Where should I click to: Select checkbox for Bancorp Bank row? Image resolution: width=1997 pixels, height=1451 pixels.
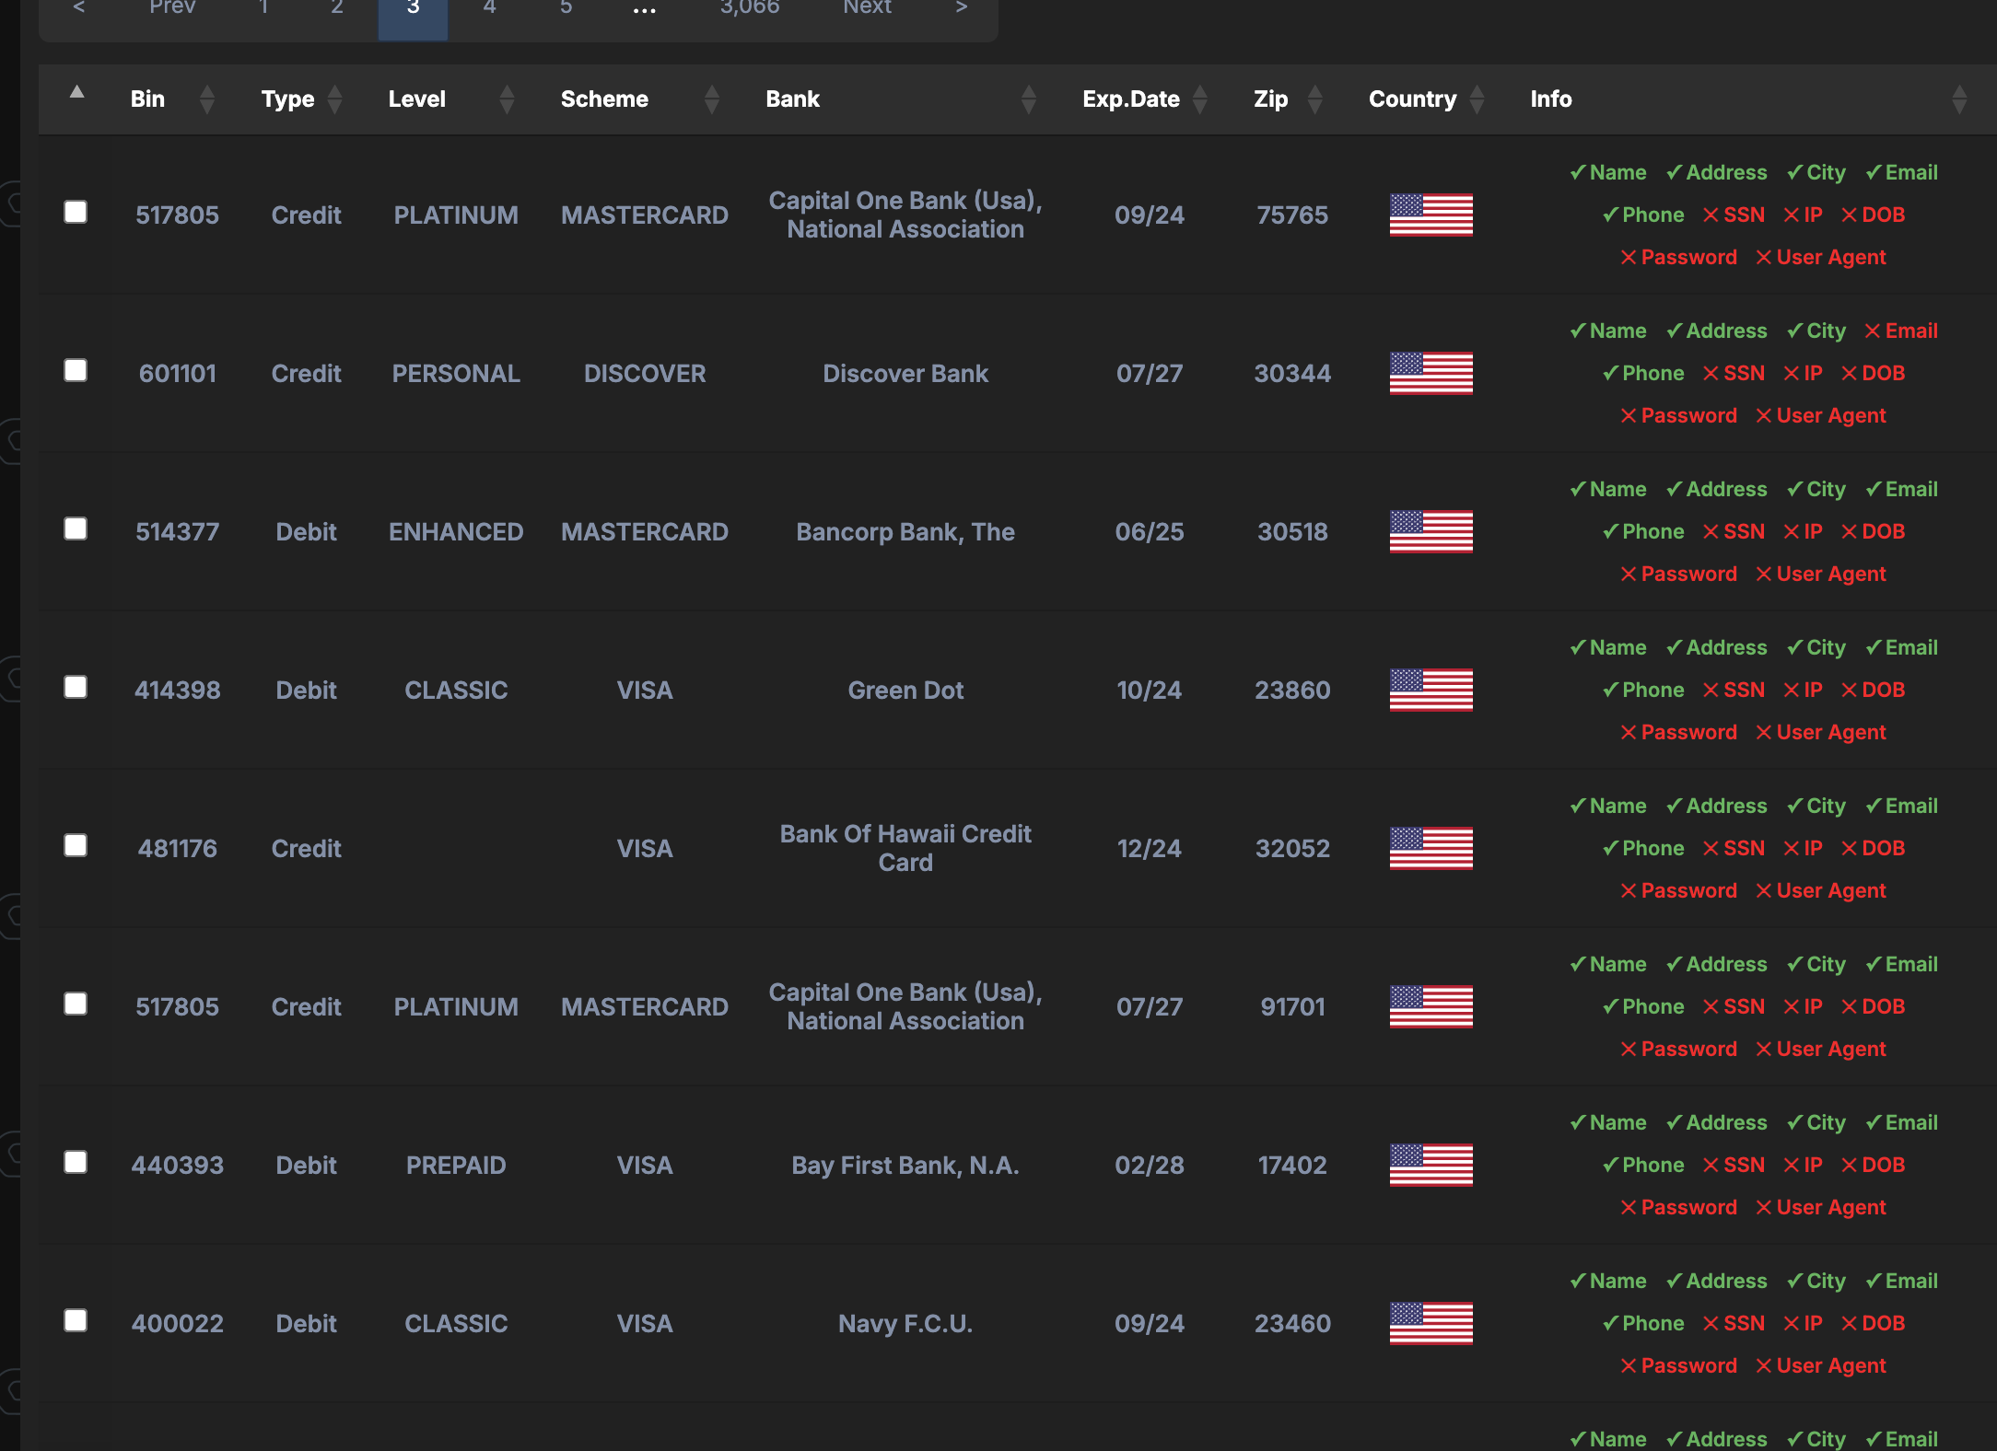[76, 528]
